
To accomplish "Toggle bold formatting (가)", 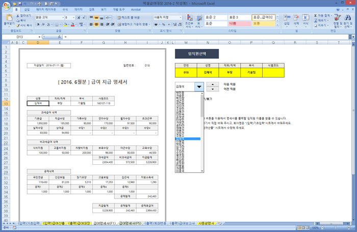I will click(38, 24).
